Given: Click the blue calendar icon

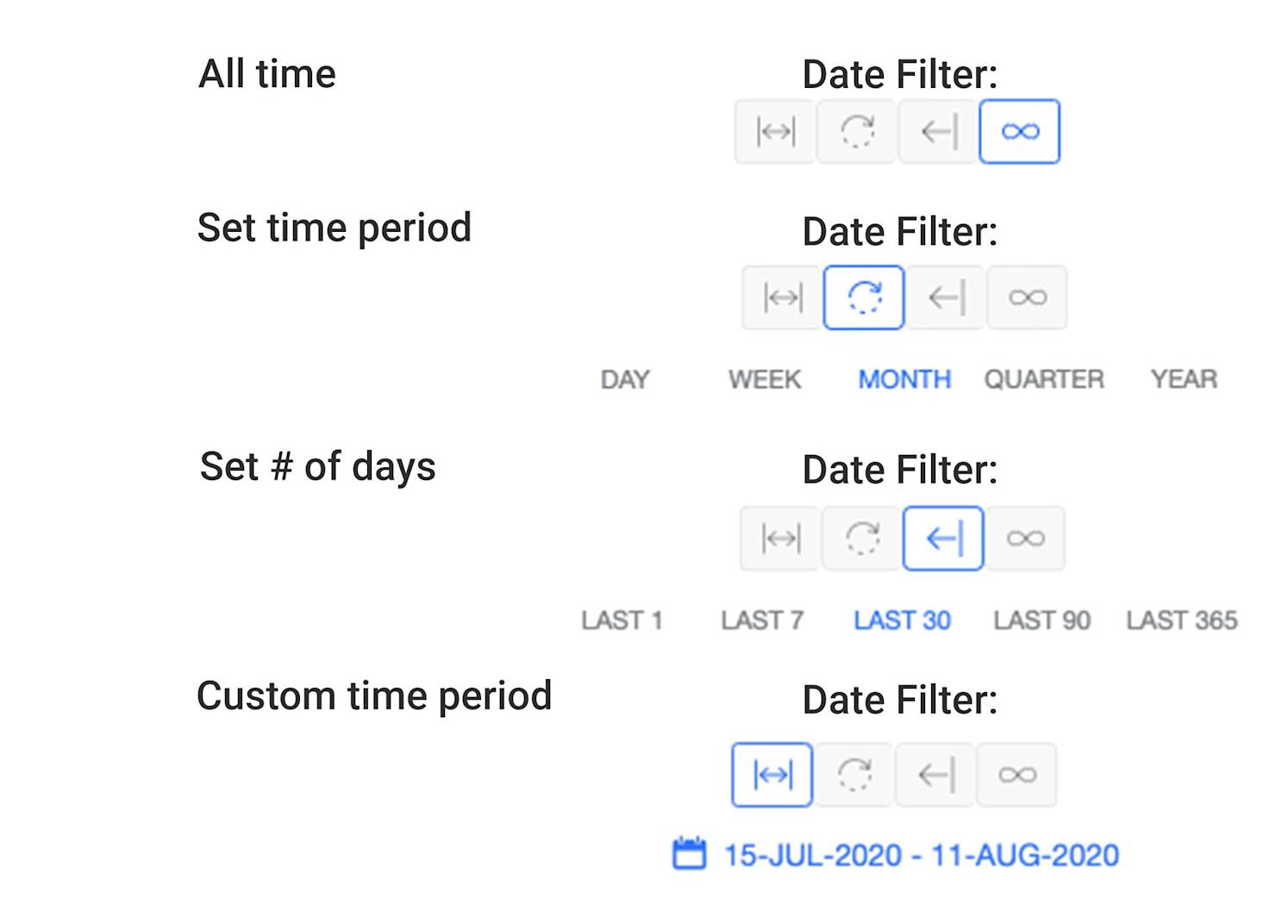Looking at the screenshot, I should click(x=689, y=853).
